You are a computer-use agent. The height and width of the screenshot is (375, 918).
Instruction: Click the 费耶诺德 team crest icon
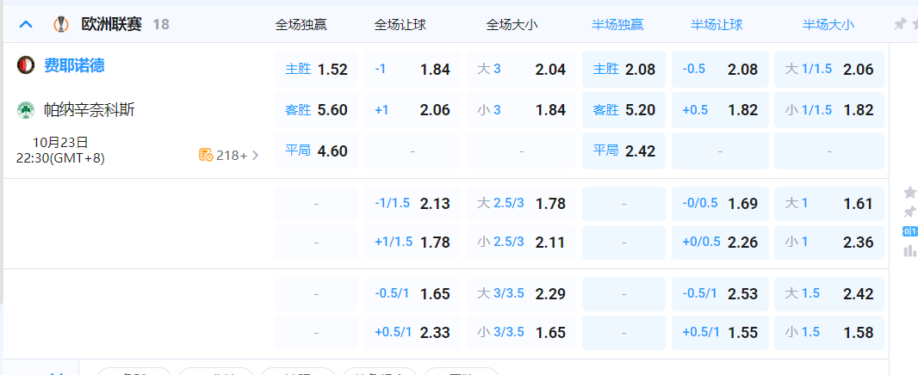[25, 65]
